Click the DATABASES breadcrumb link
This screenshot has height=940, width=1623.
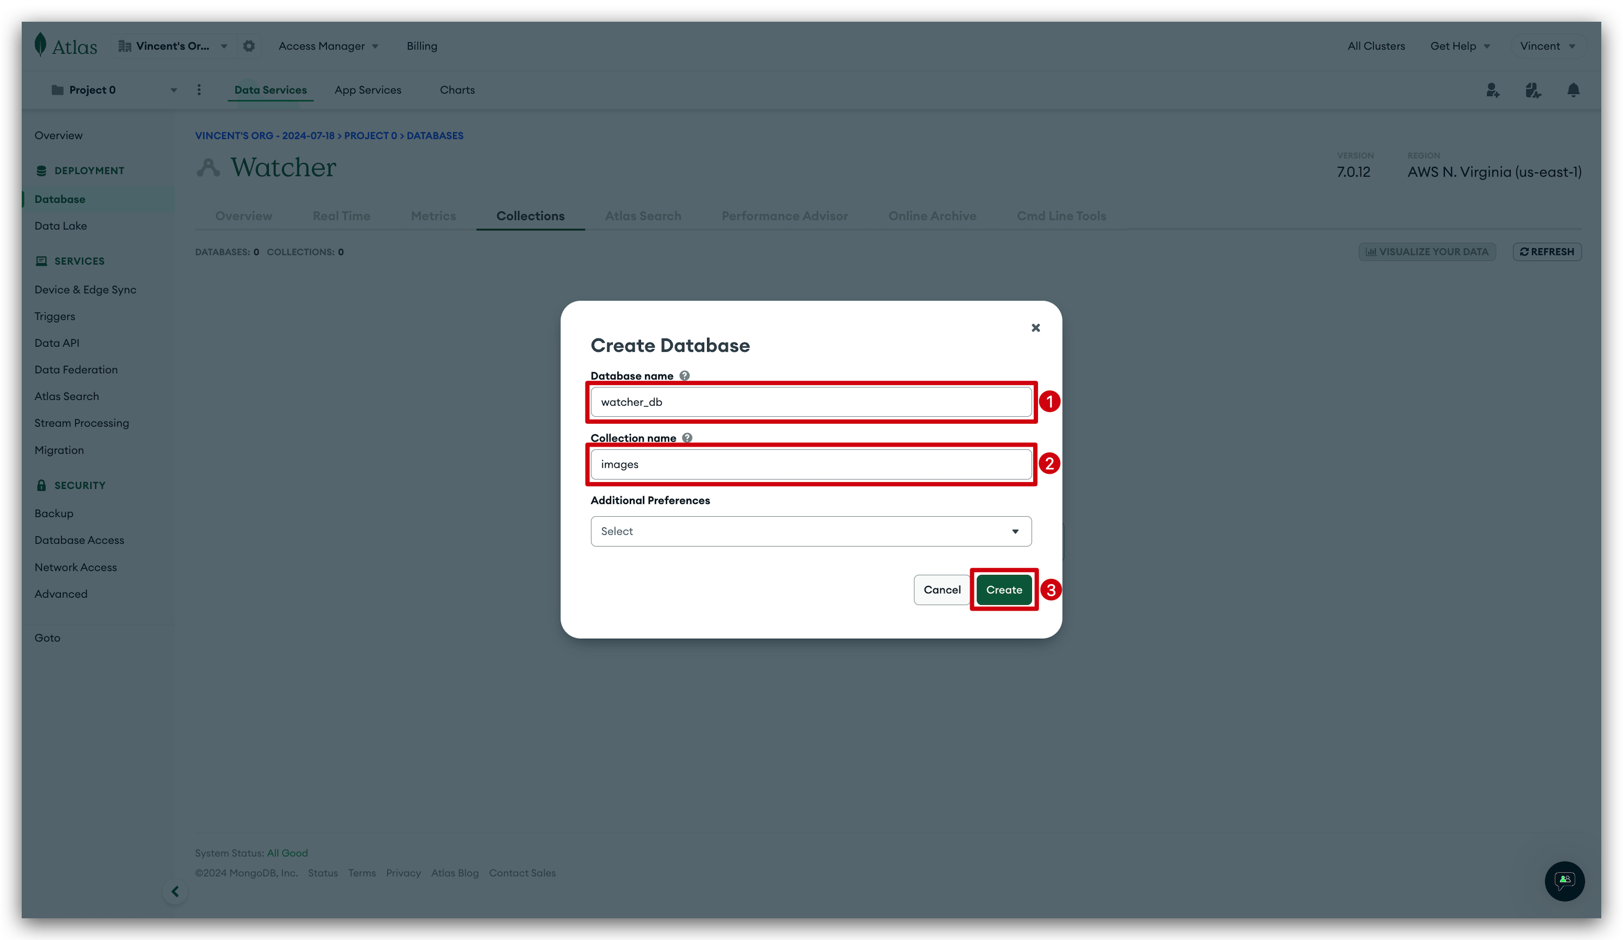point(435,135)
